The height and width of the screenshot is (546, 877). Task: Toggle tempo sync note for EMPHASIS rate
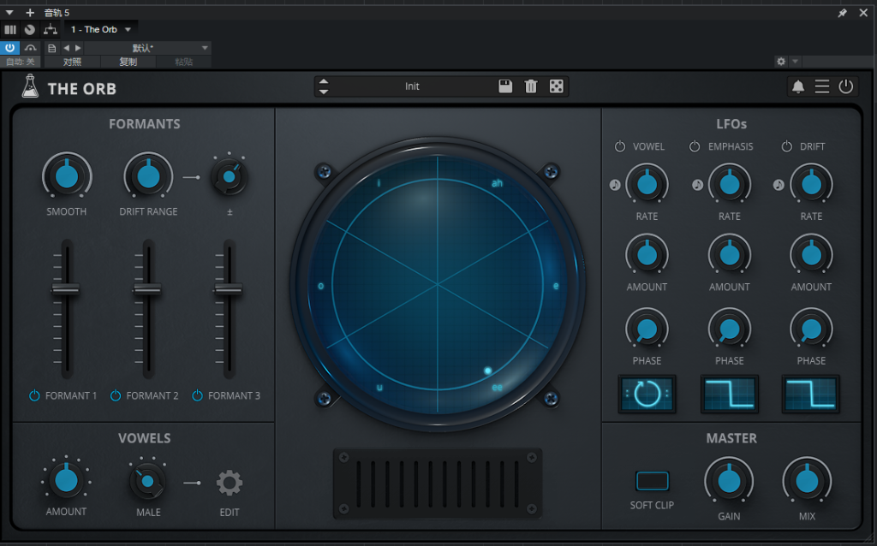(697, 185)
